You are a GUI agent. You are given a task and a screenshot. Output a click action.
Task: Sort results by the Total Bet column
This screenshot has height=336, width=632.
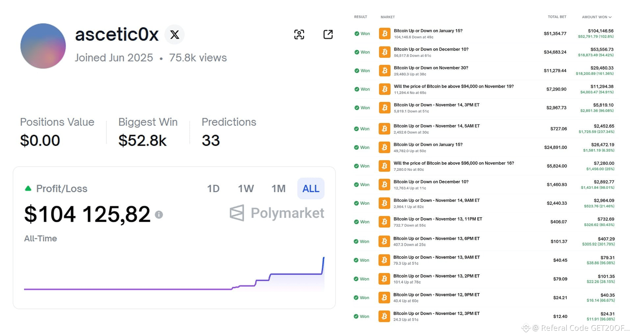coord(557,17)
